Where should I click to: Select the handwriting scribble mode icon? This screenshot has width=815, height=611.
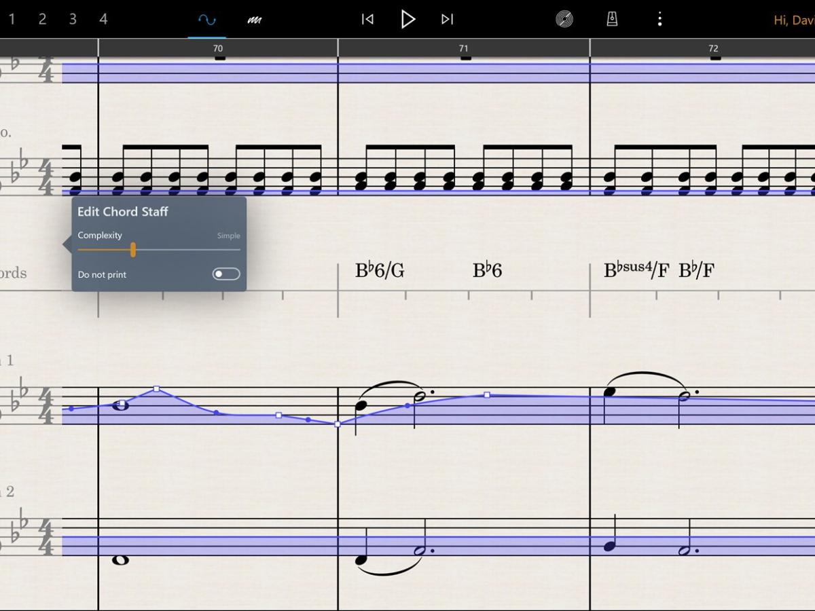[x=255, y=20]
